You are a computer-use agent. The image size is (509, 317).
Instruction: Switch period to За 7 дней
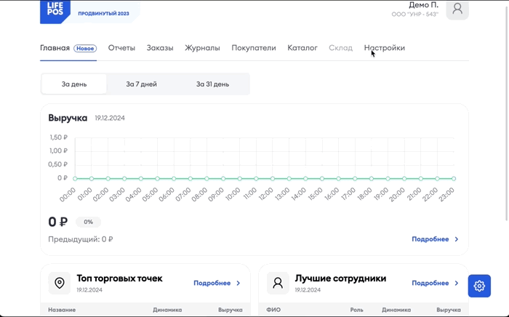pos(142,84)
